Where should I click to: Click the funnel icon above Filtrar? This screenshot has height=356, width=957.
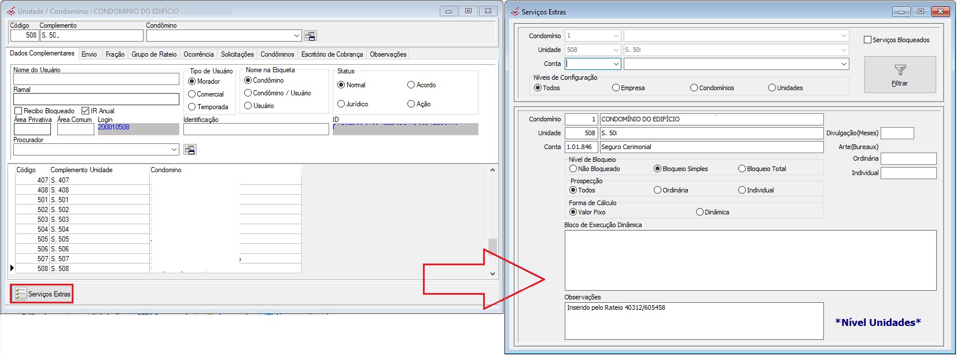[x=900, y=70]
